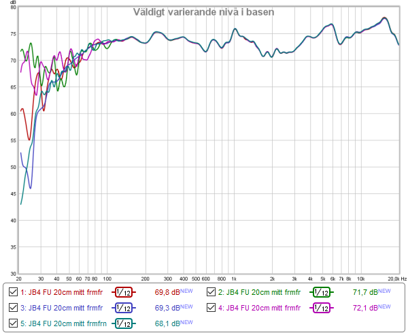
Task: Toggle checkbox for trace 3 measurement
Action: 13,308
